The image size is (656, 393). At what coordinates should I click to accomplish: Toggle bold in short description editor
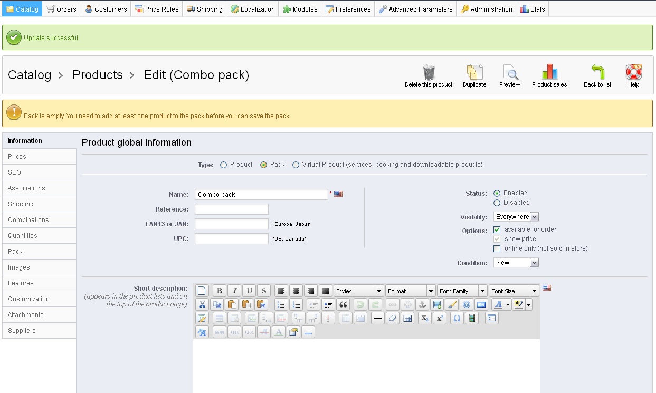tap(220, 291)
